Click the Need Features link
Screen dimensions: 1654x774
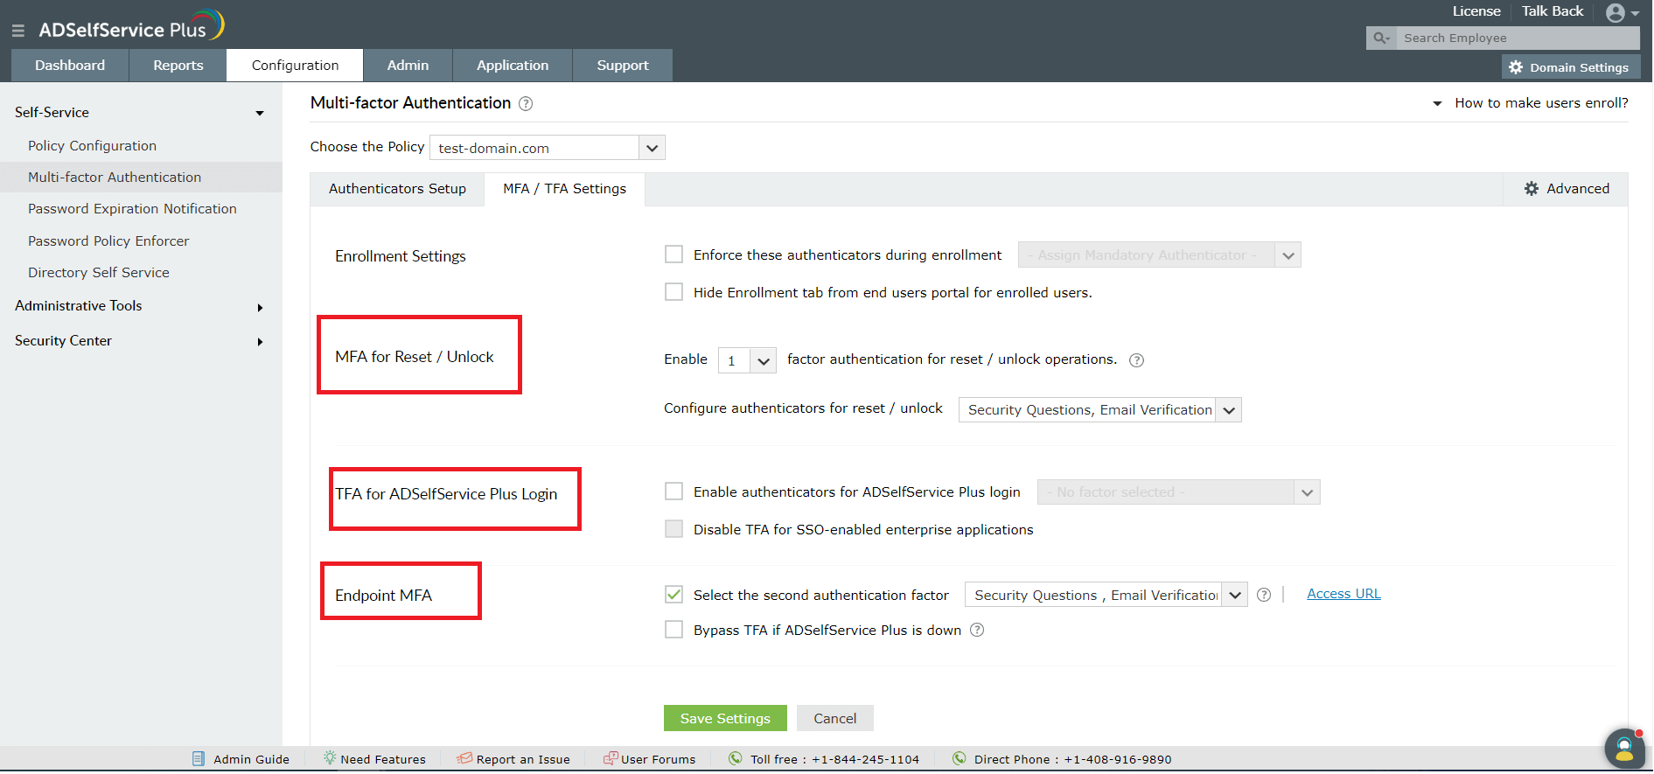click(383, 759)
